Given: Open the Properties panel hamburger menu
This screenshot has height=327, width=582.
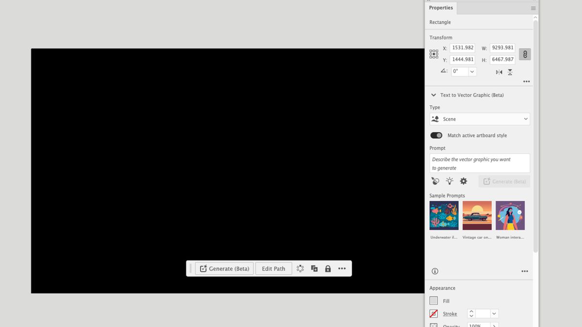Looking at the screenshot, I should pyautogui.click(x=533, y=8).
